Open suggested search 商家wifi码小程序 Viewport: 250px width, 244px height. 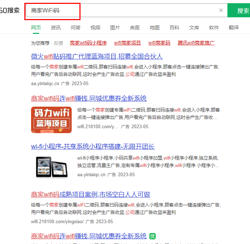pyautogui.click(x=88, y=43)
